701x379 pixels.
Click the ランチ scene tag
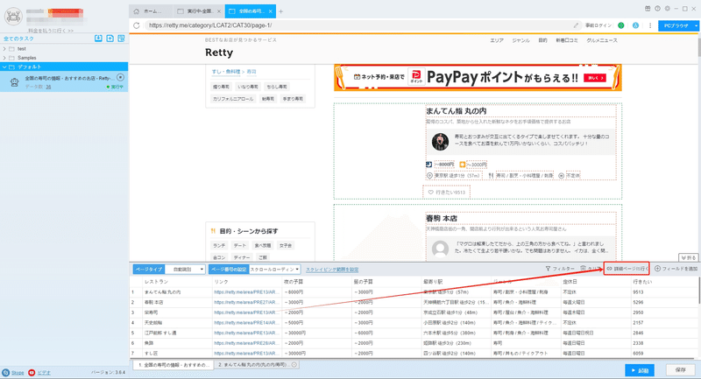(219, 245)
